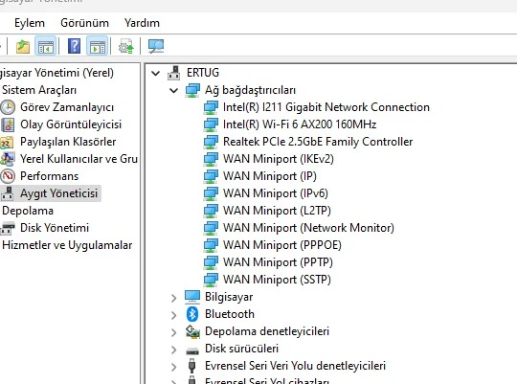Viewport: 517px width, 384px height.
Task: Expand the Bluetooth category
Action: (x=173, y=315)
